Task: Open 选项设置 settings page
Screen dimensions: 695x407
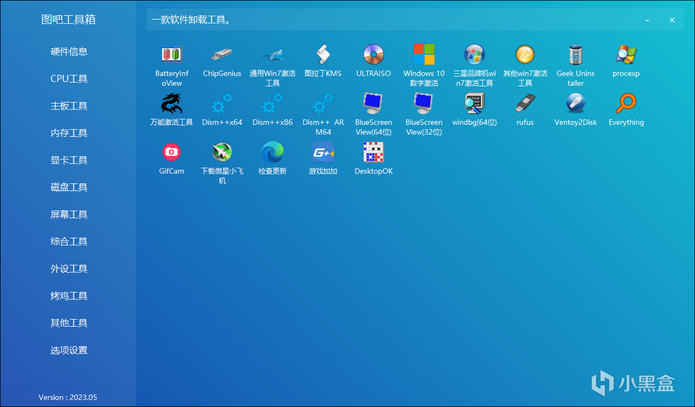Action: pos(69,350)
